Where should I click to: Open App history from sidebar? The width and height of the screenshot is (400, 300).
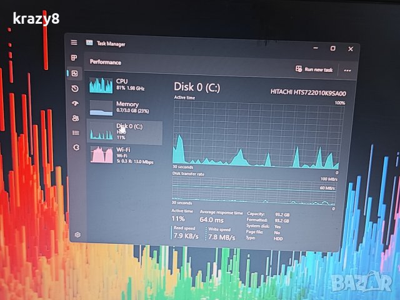(75, 88)
